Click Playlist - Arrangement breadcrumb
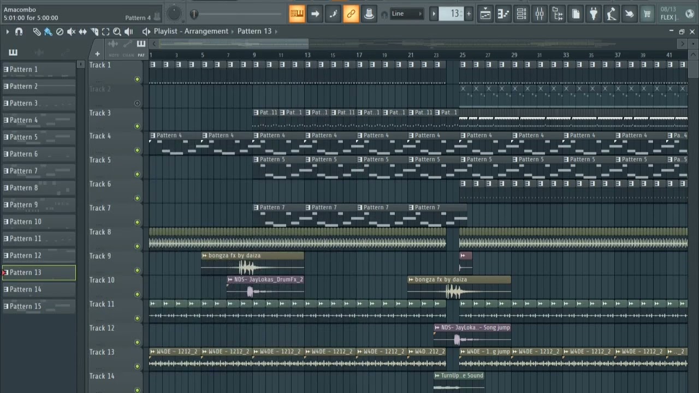 191,31
